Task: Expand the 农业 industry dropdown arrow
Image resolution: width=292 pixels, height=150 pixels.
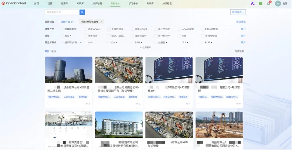Action: [70, 36]
